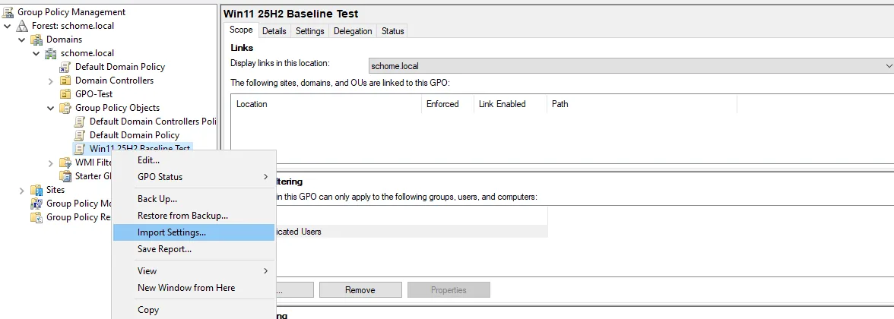Open the Delegation tab
This screenshot has height=319, width=894.
click(353, 30)
